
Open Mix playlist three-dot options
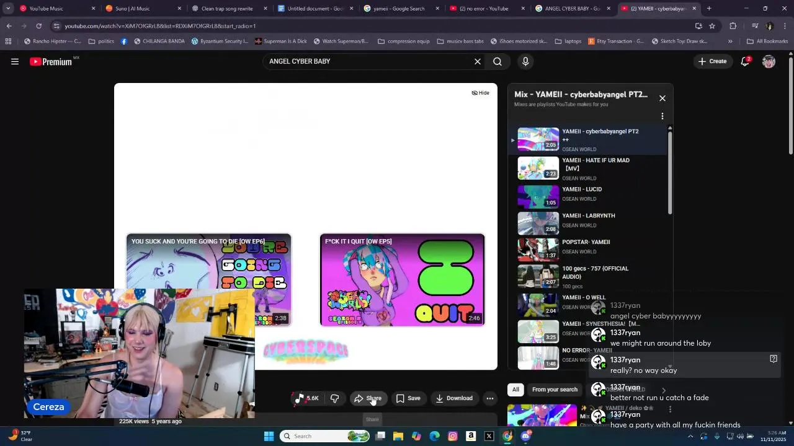click(x=662, y=116)
